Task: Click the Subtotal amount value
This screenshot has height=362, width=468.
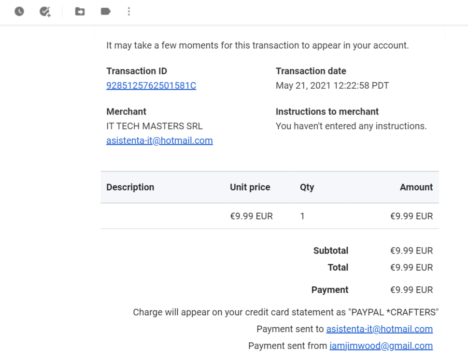Action: (411, 251)
